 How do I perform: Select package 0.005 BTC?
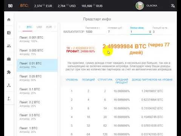point(37,52)
